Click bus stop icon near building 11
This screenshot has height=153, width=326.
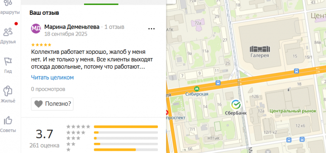point(218,83)
